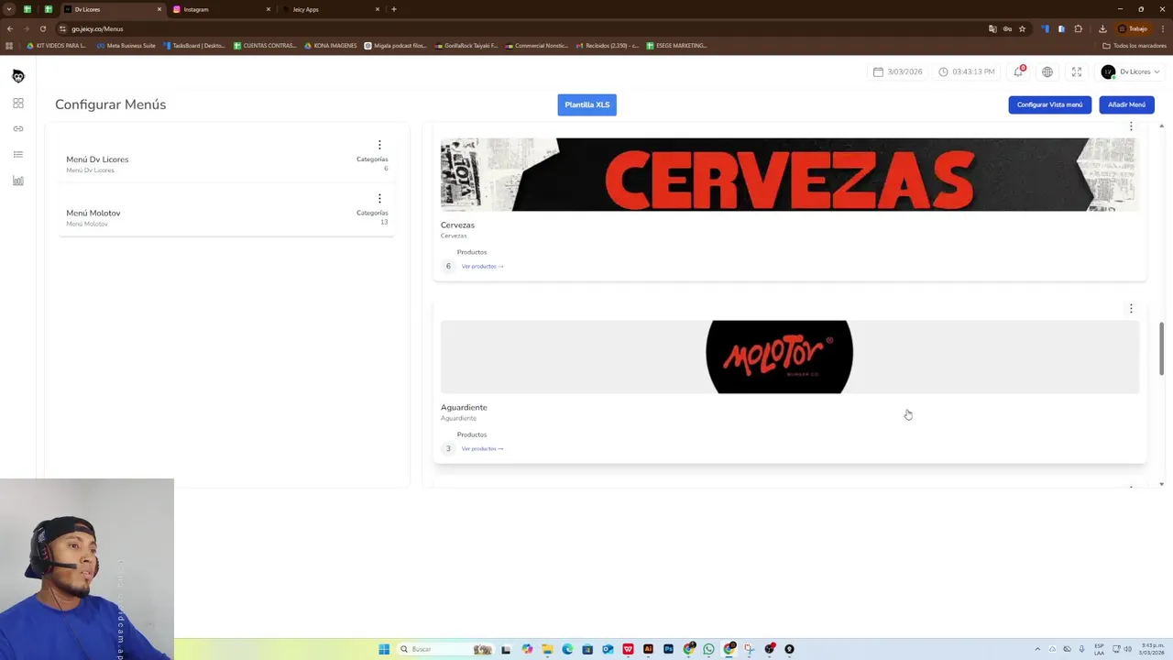Open WhatsApp from taskbar
This screenshot has height=660, width=1173.
(708, 649)
